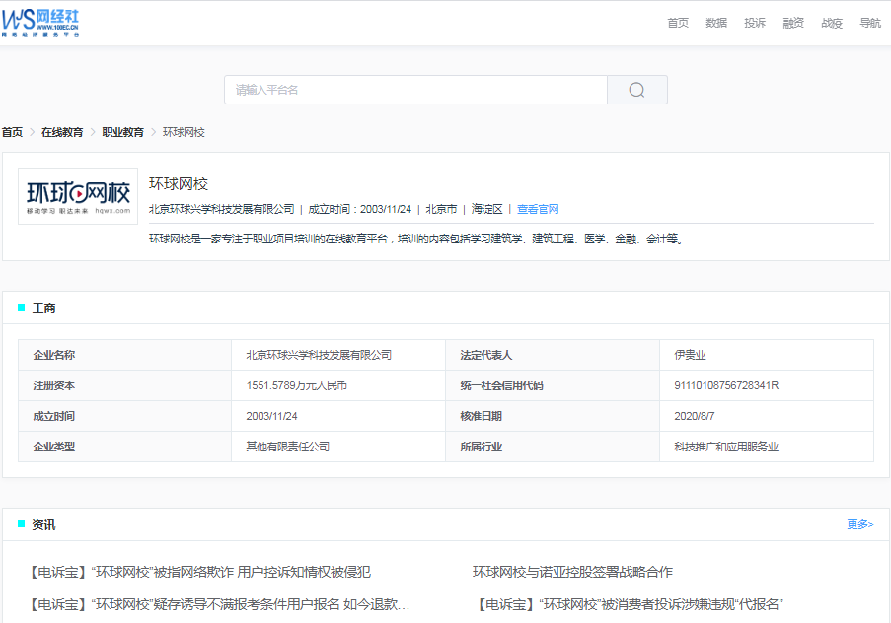Select 首页 in the top navigation
This screenshot has height=623, width=891.
click(x=677, y=22)
